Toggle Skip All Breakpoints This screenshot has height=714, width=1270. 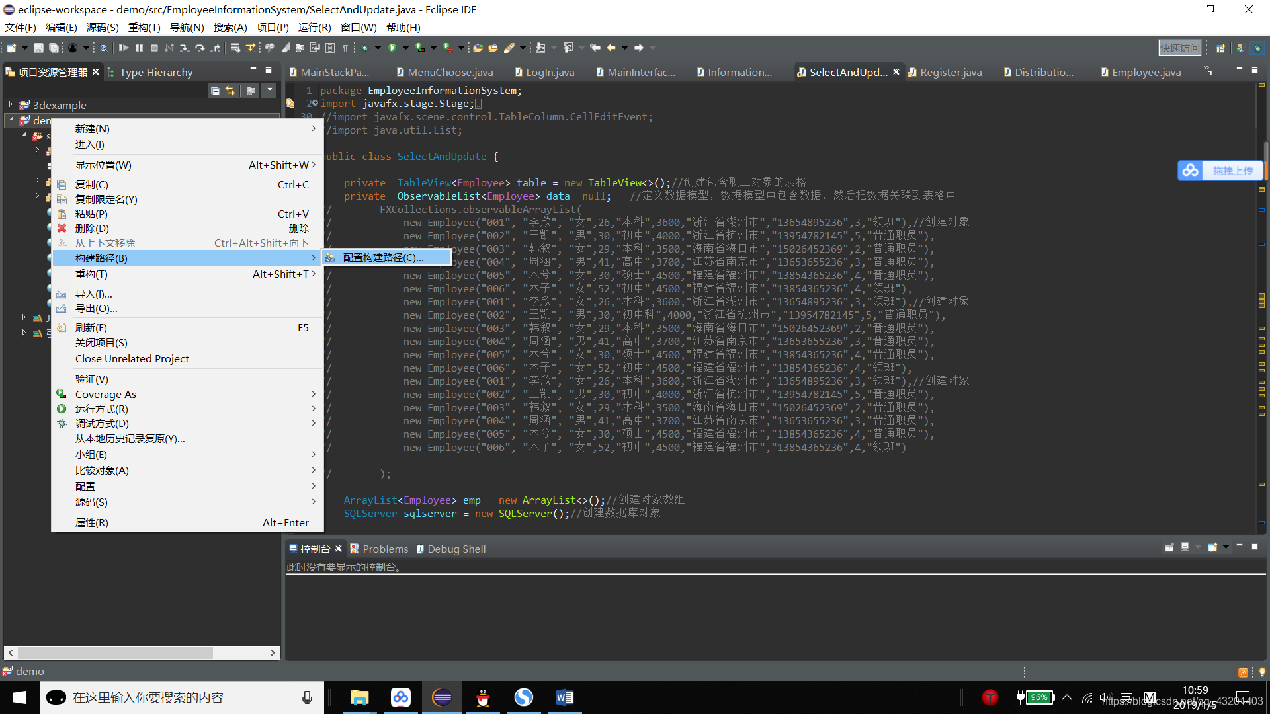pyautogui.click(x=103, y=48)
